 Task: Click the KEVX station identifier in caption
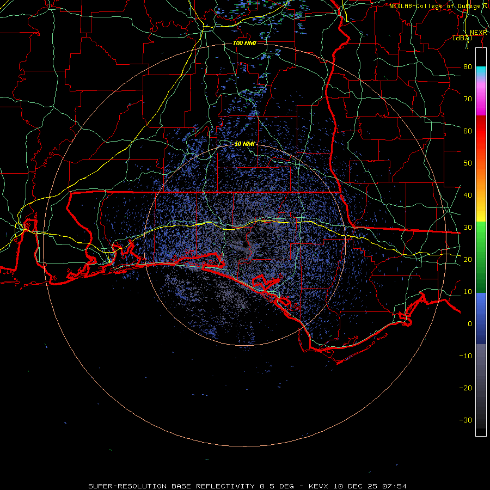[320, 486]
